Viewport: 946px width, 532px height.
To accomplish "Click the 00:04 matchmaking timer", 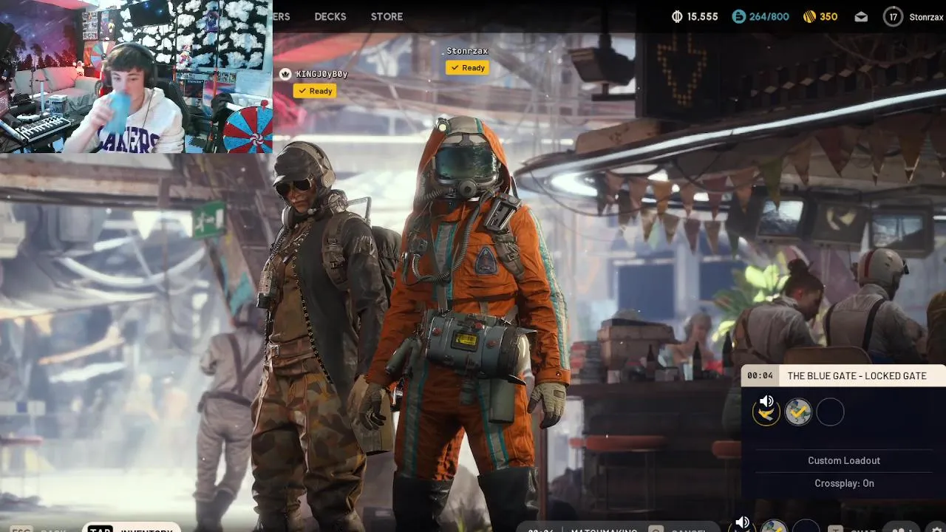I will pyautogui.click(x=760, y=375).
